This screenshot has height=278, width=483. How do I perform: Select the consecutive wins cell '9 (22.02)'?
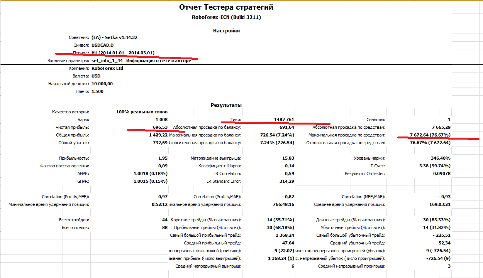(x=283, y=251)
